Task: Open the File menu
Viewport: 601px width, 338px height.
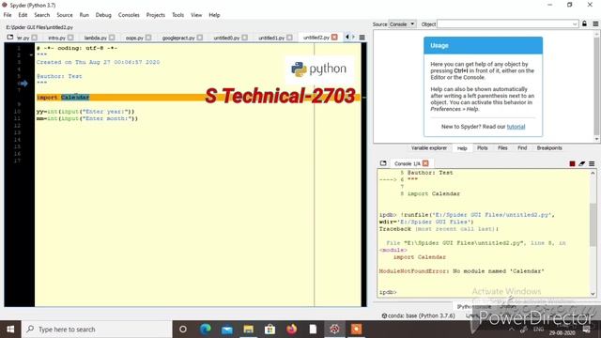Action: tap(8, 15)
